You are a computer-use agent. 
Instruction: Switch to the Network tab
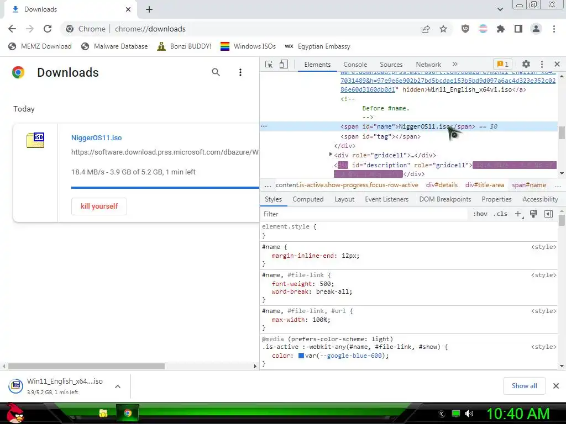coord(428,64)
